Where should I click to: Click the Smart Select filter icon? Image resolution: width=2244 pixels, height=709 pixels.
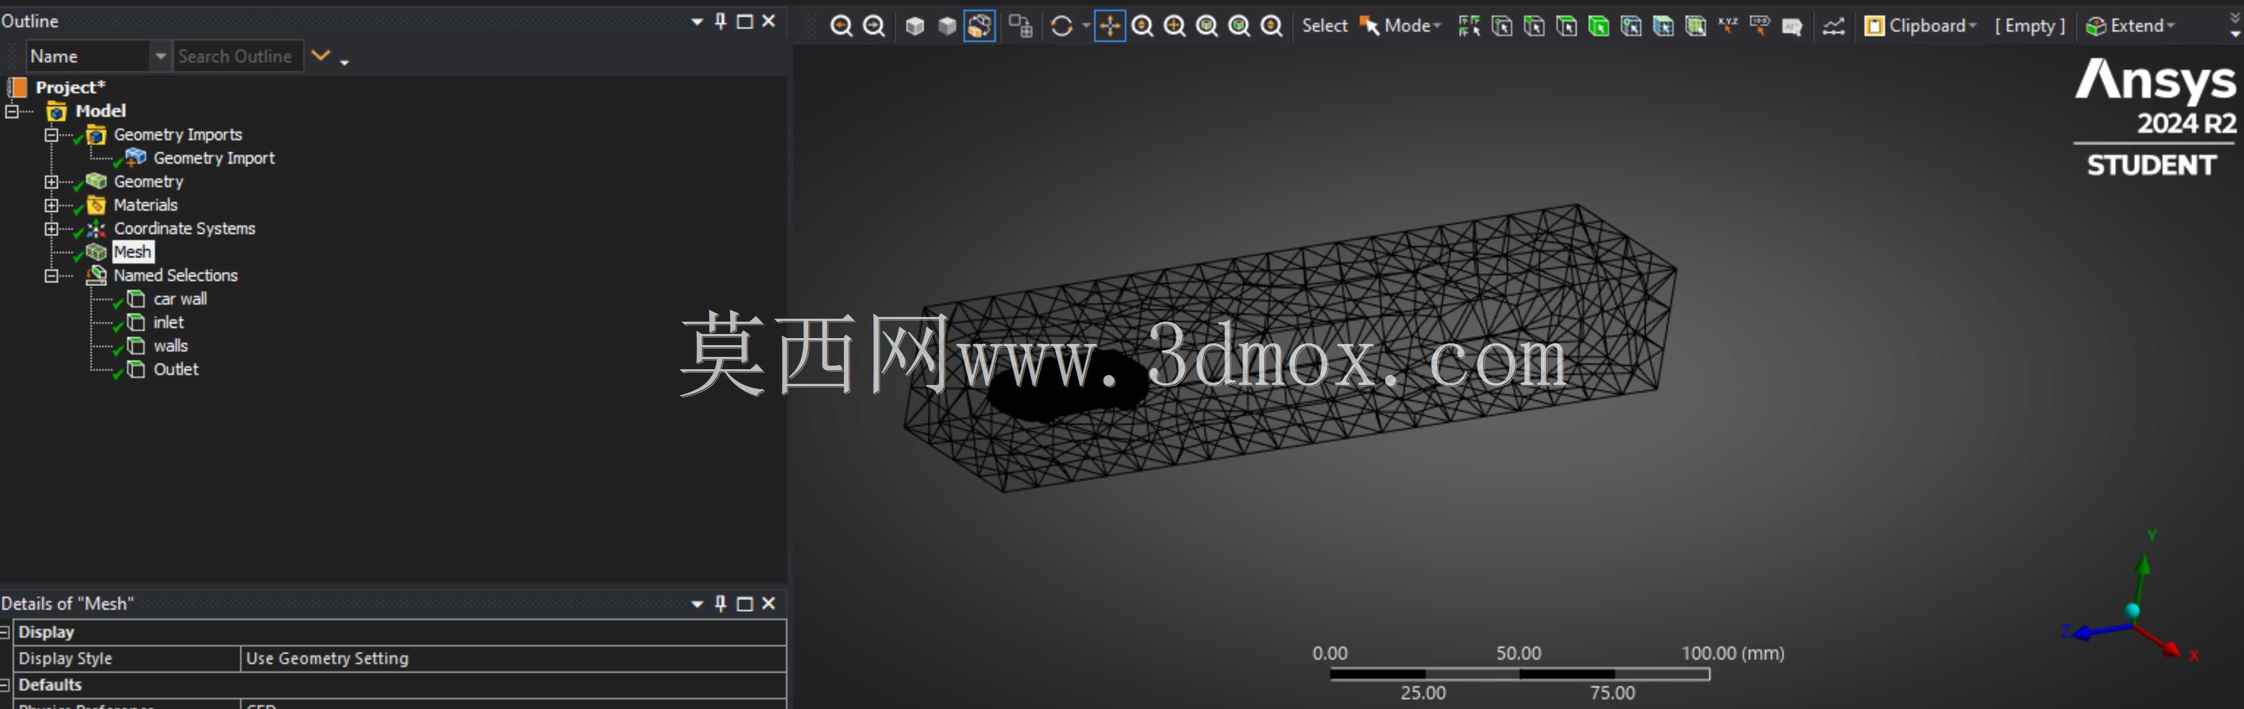1470,26
